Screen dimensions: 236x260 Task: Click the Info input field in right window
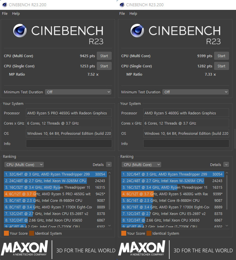186,144
